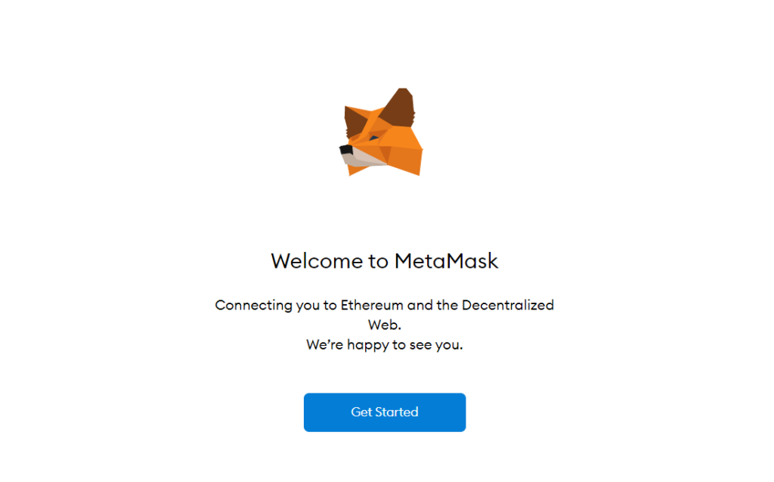This screenshot has width=774, height=482.
Task: Select the Welcome to MetaMask heading
Action: tap(385, 261)
